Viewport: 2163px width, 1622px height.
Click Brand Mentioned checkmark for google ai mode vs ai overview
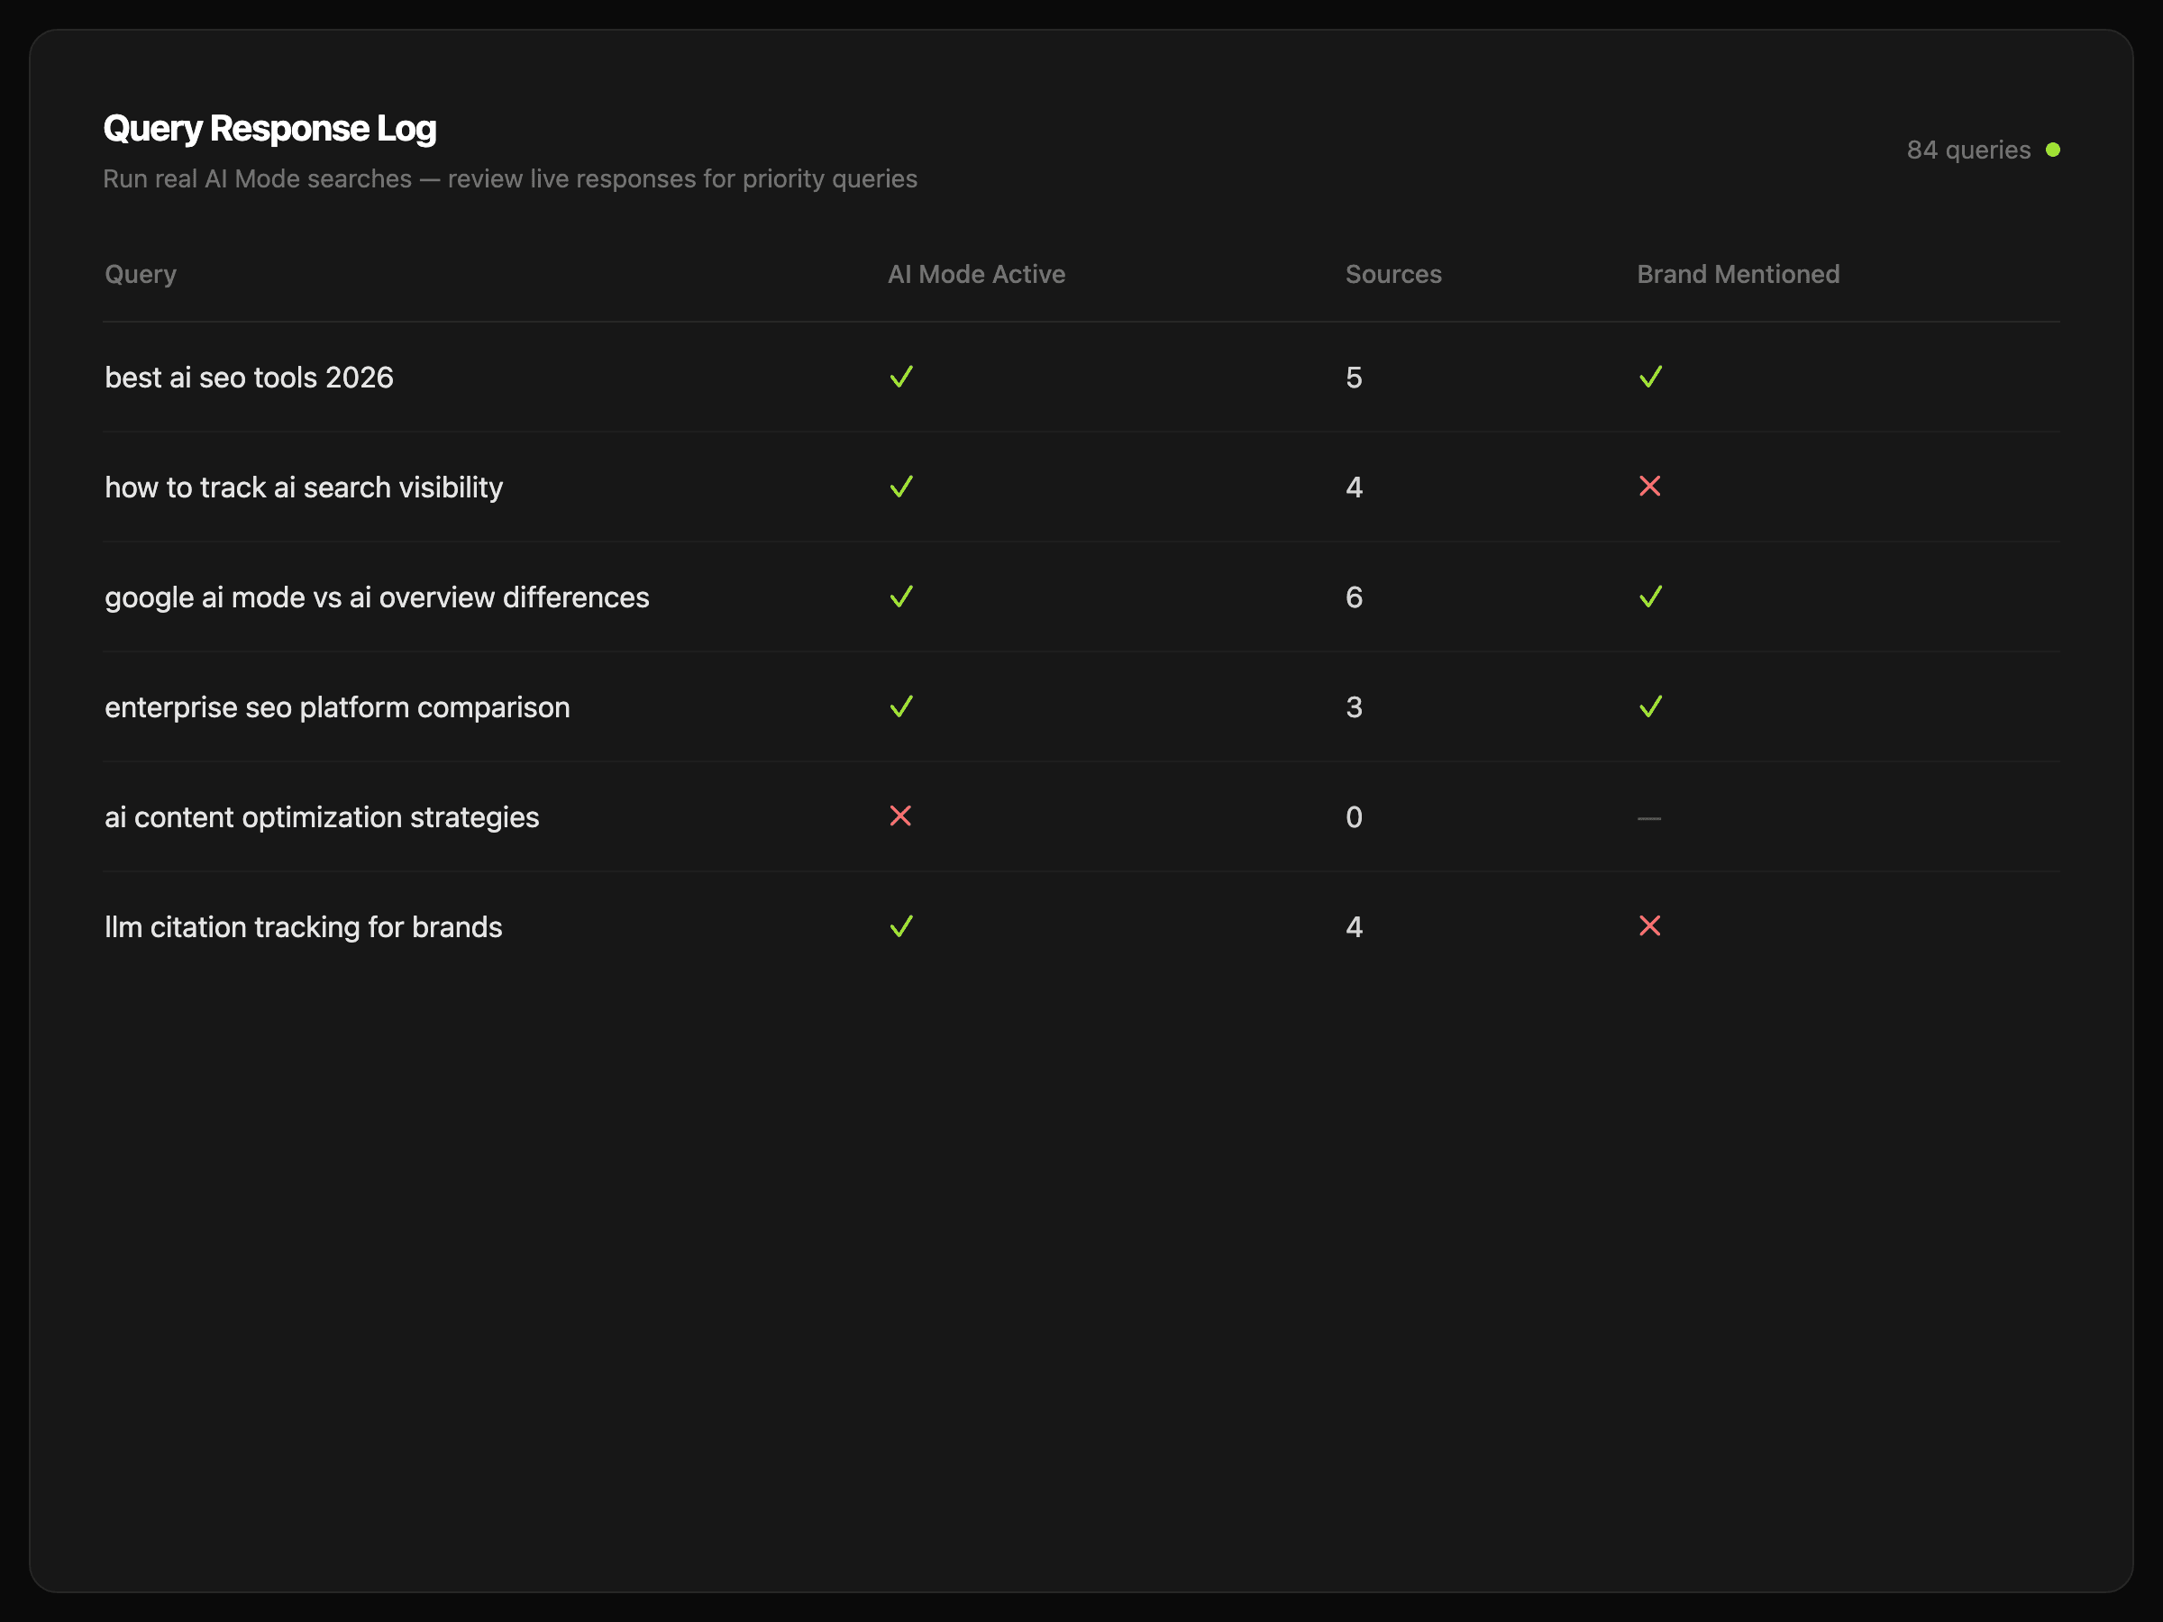click(1649, 597)
